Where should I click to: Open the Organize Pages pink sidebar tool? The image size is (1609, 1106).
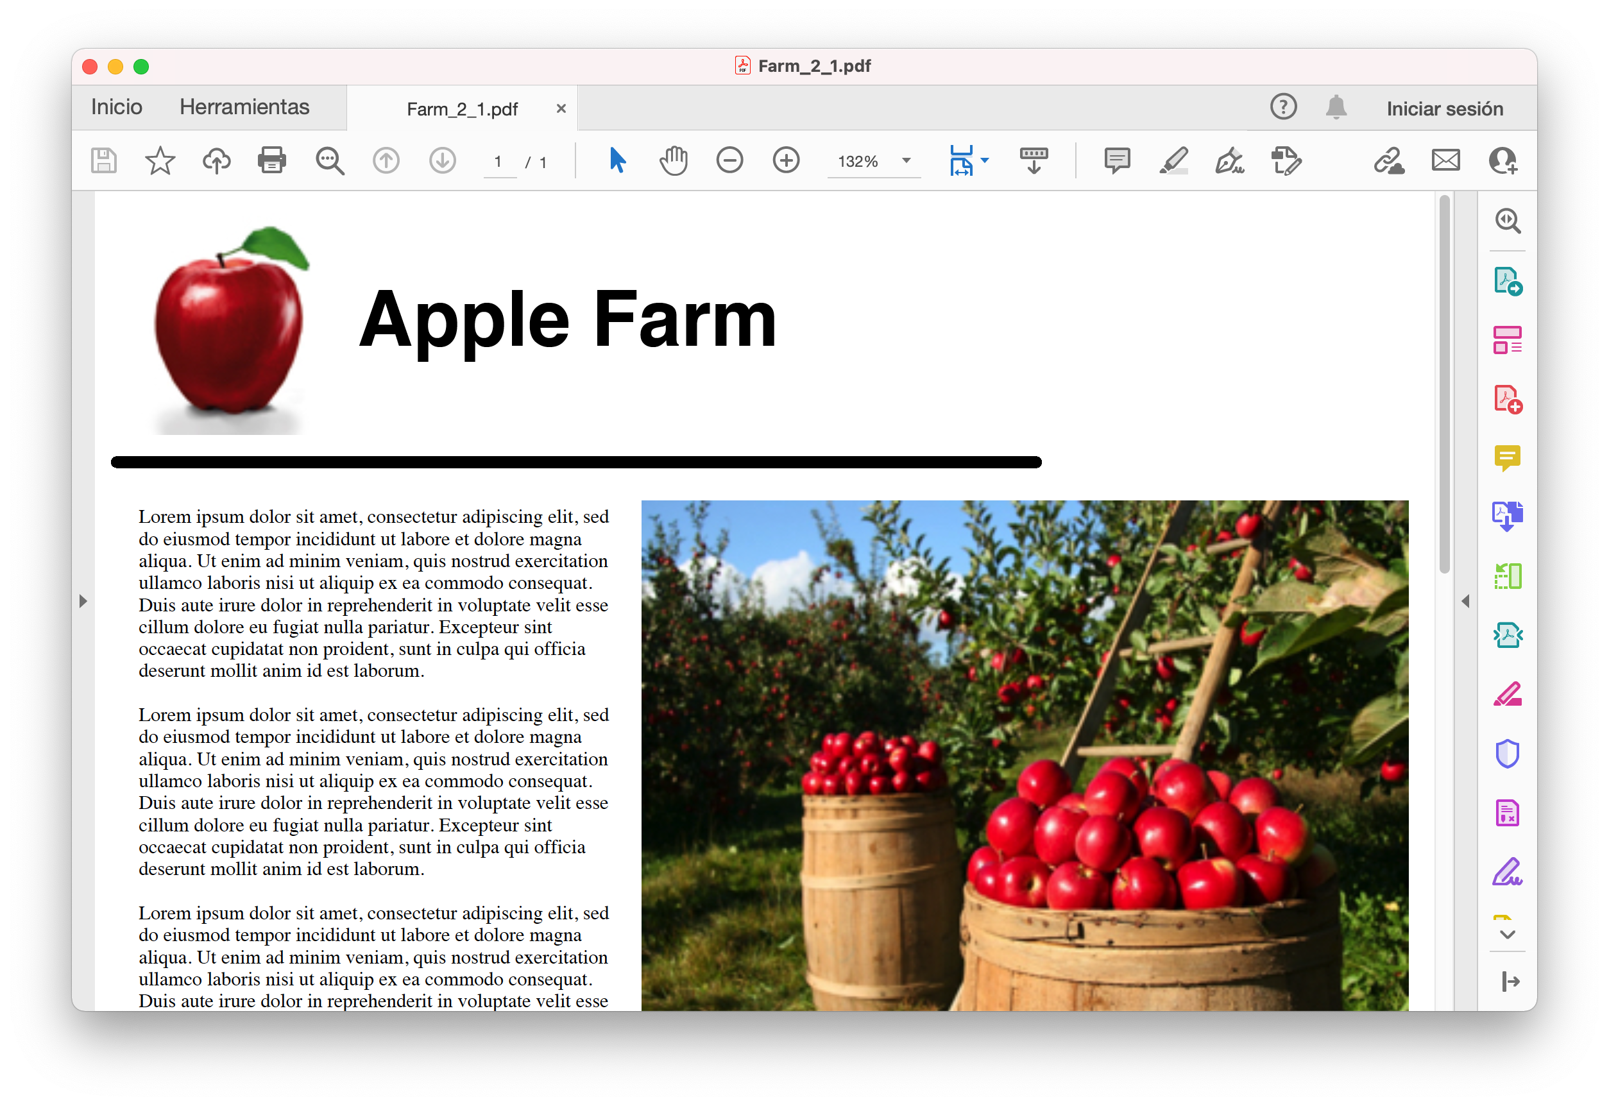pyautogui.click(x=1508, y=340)
